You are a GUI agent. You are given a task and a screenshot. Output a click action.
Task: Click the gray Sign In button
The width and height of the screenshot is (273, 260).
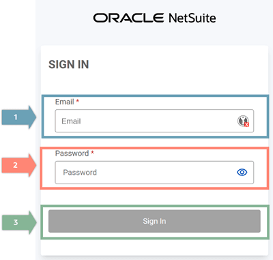point(154,221)
